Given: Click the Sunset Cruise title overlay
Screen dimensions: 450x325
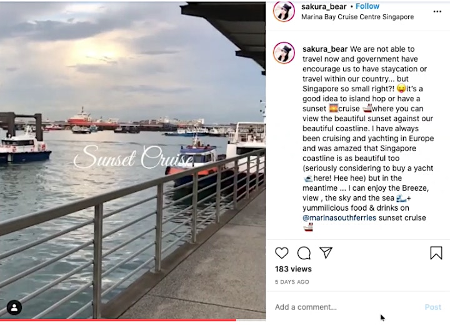Looking at the screenshot, I should [x=134, y=157].
